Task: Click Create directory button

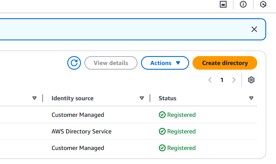Action: click(225, 63)
